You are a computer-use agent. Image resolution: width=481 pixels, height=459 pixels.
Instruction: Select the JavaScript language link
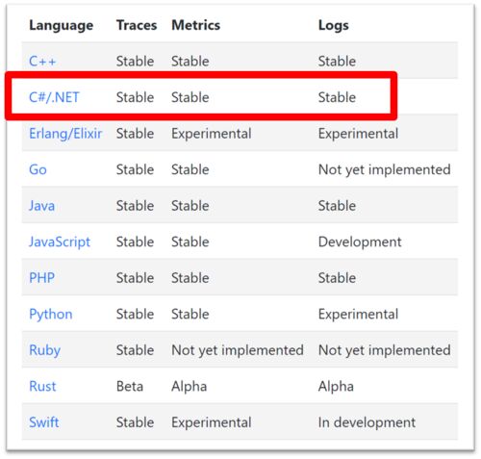[x=60, y=242]
